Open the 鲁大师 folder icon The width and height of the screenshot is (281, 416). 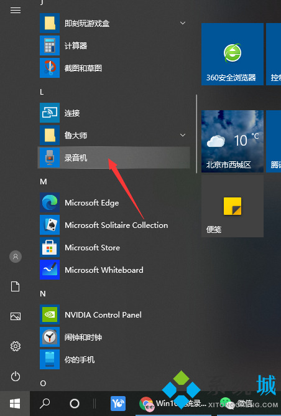tap(50, 135)
